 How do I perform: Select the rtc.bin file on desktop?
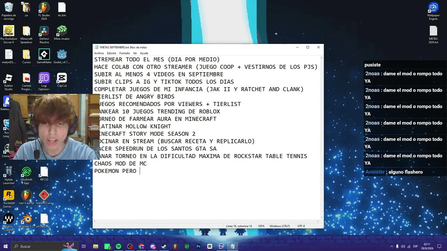tap(62, 10)
